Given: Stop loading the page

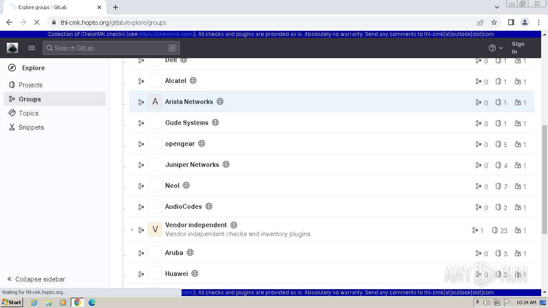Looking at the screenshot, I should click(x=37, y=22).
